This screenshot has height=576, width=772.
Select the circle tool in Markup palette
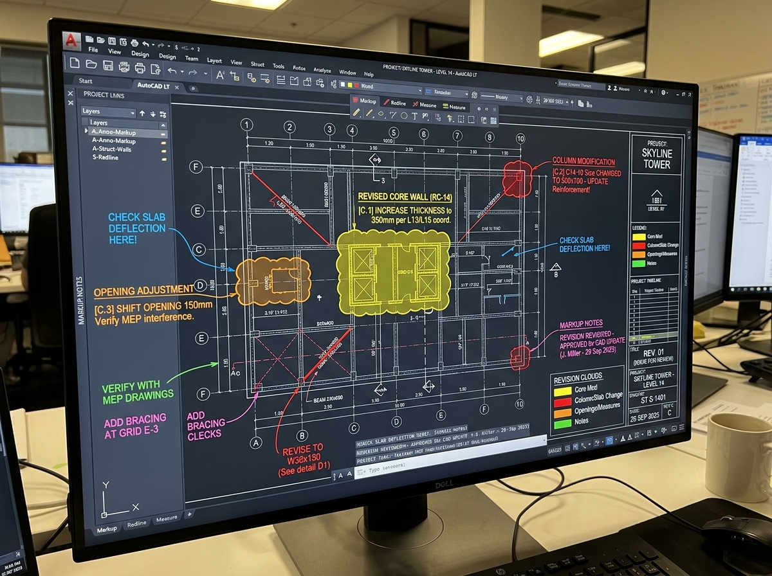(x=404, y=116)
